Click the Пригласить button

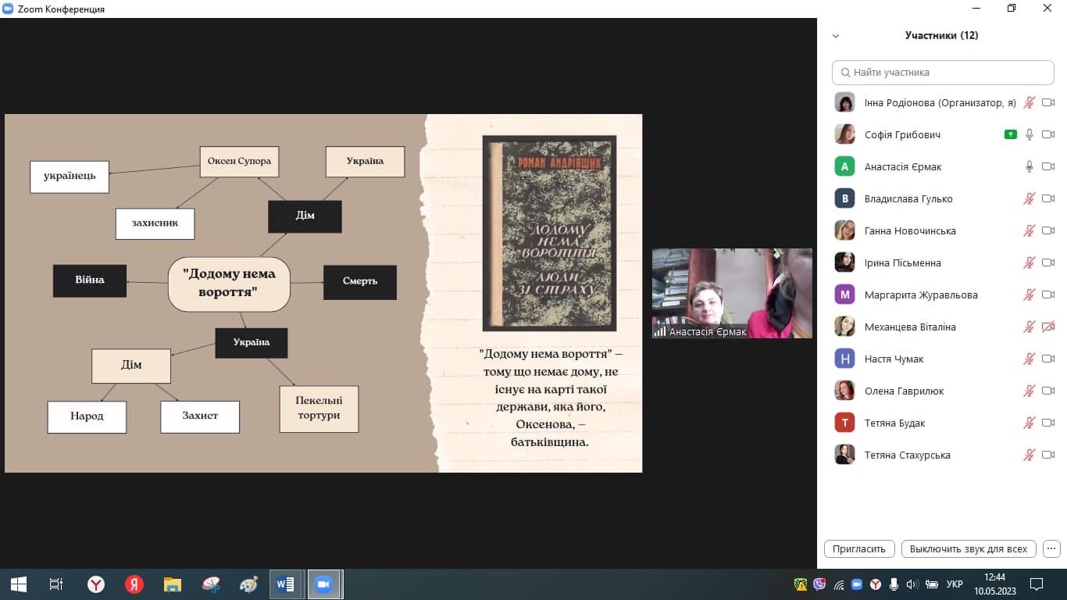click(x=859, y=548)
